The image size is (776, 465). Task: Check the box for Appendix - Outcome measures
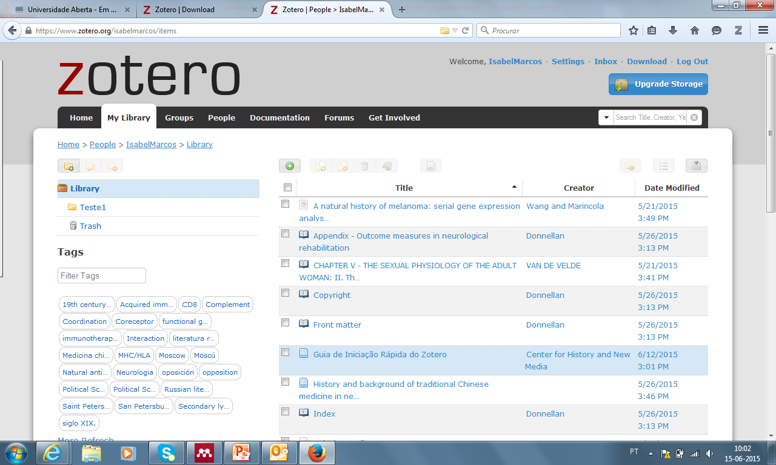point(286,234)
